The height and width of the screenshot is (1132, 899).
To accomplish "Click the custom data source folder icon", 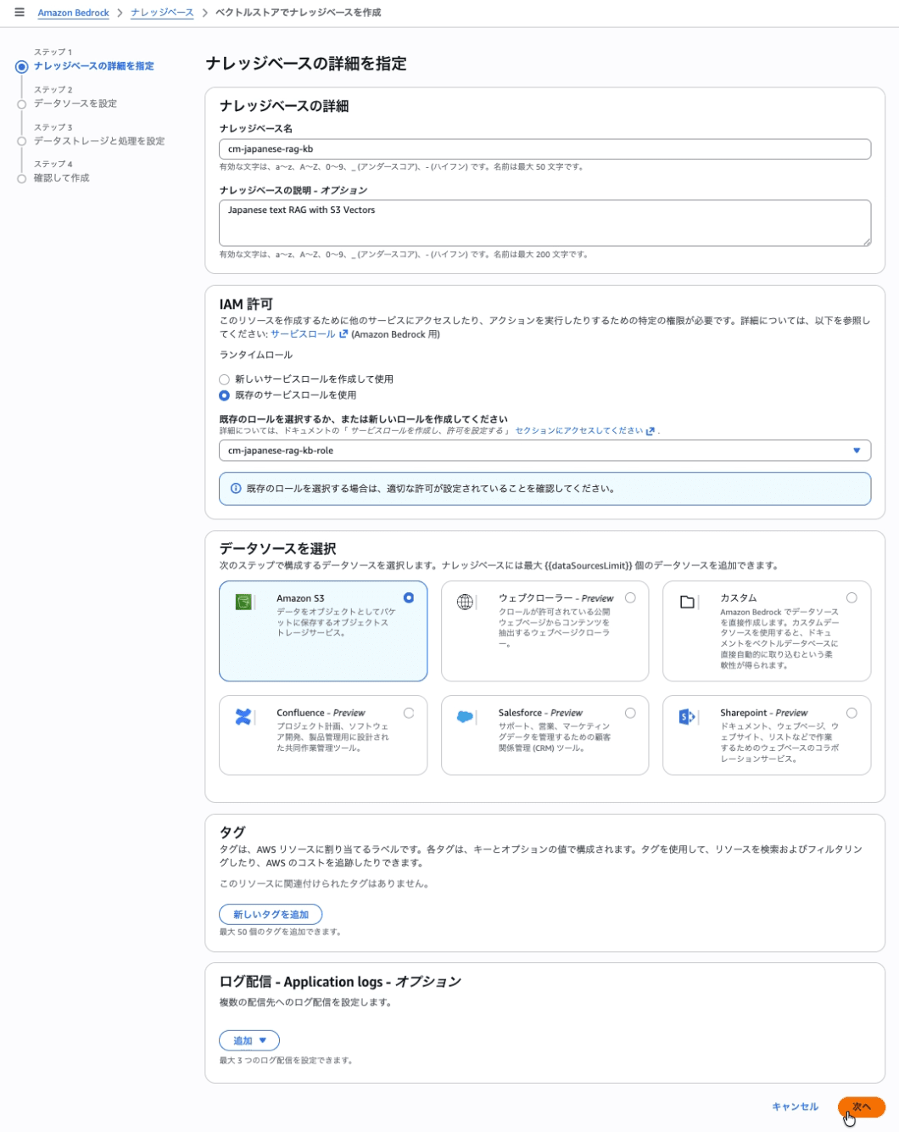I will 688,602.
